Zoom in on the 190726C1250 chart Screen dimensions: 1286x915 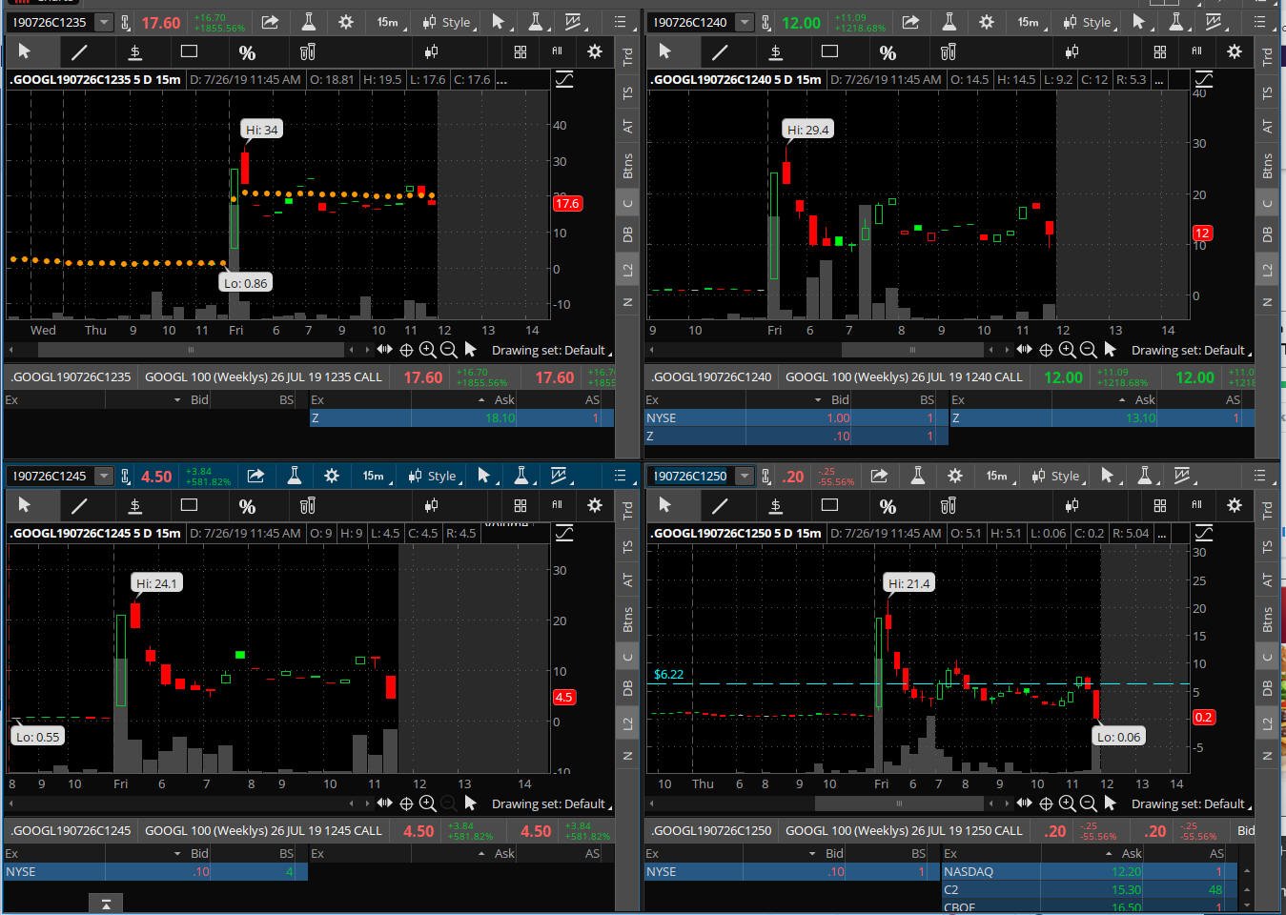(1067, 803)
